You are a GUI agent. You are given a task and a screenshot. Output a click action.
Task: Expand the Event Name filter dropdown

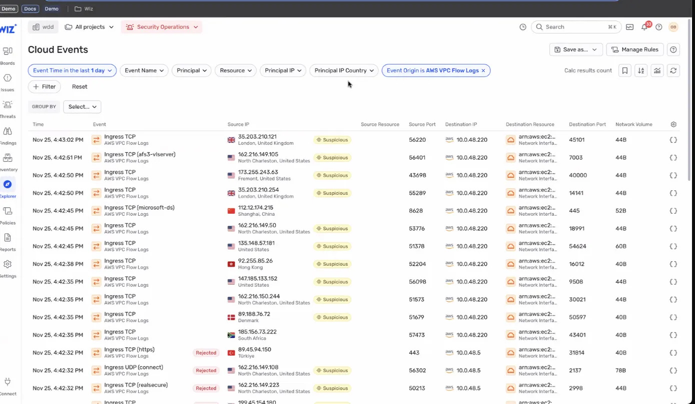(x=144, y=70)
